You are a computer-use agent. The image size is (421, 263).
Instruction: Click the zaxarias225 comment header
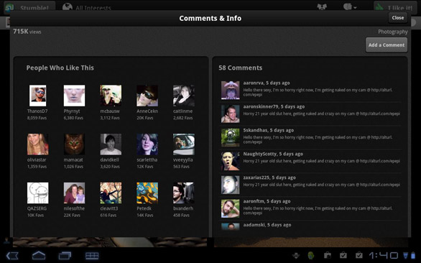point(269,177)
